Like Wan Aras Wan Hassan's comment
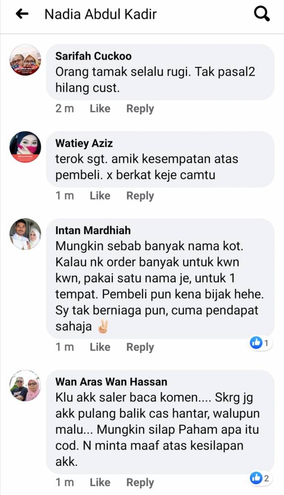Image resolution: width=284 pixels, height=495 pixels. [100, 482]
